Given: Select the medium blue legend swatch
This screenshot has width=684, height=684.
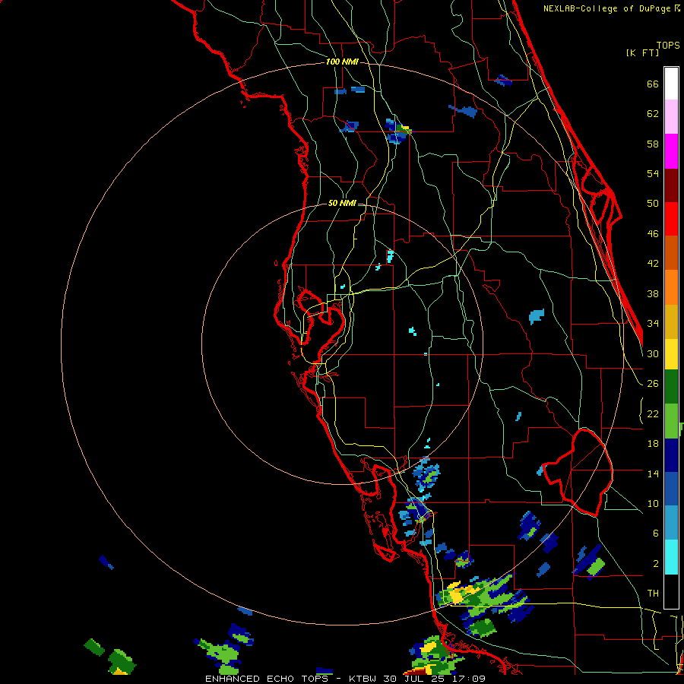Looking at the screenshot, I should tap(671, 489).
